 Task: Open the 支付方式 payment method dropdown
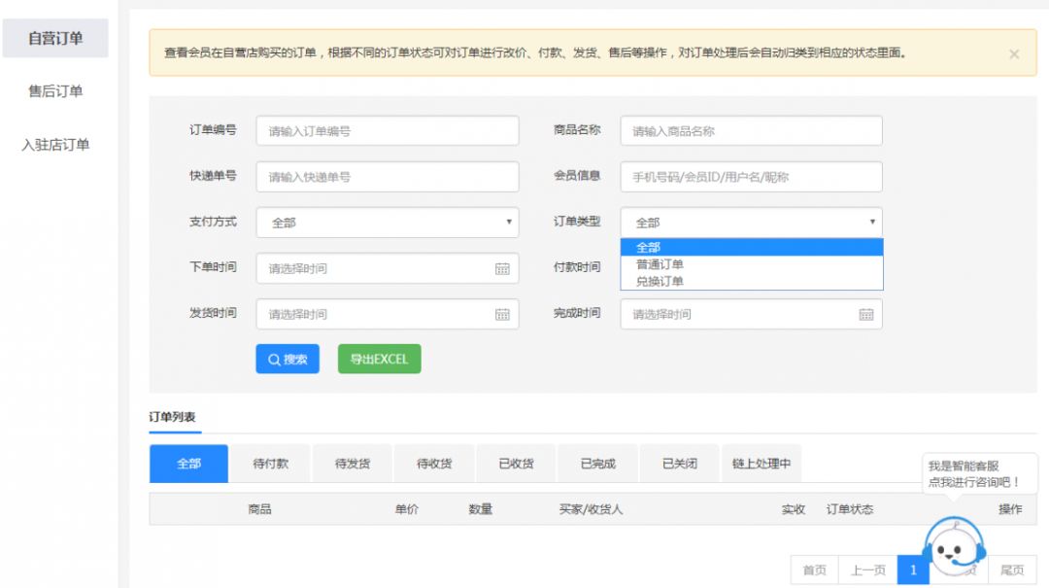(x=387, y=223)
